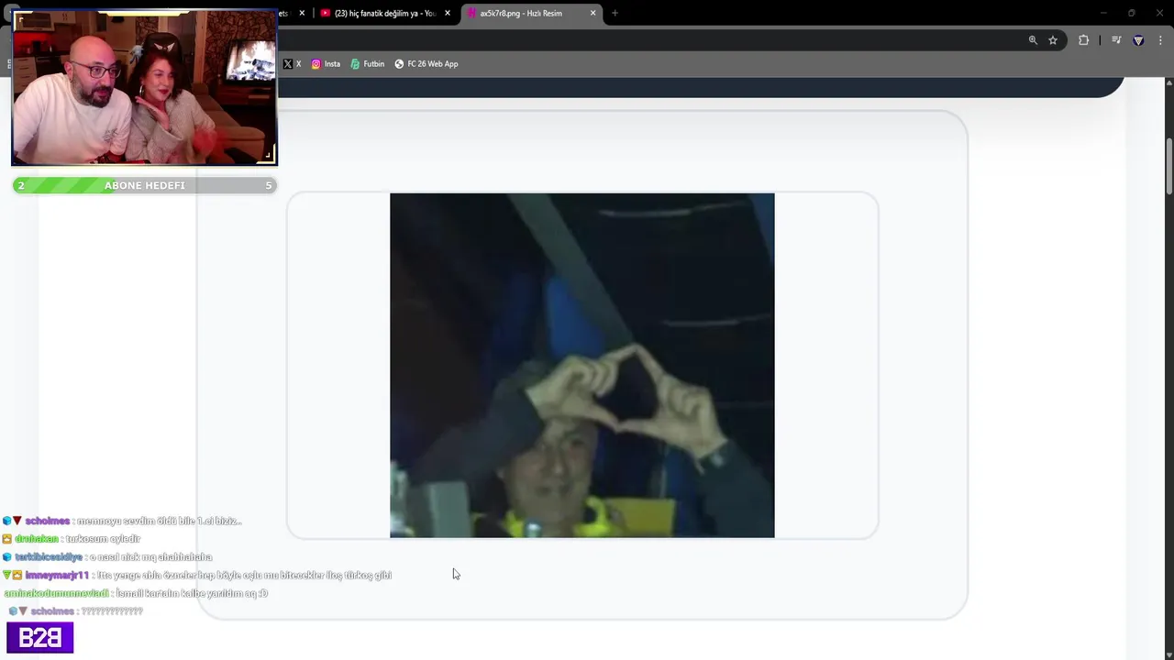Open the Insta bookmark
Screen dimensions: 1174x660
click(x=326, y=64)
